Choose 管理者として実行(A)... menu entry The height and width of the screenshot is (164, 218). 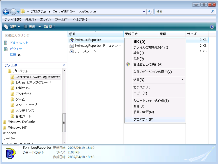(155, 64)
